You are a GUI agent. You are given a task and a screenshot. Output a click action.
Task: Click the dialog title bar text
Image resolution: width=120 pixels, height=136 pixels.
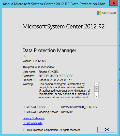pyautogui.click(x=55, y=4)
